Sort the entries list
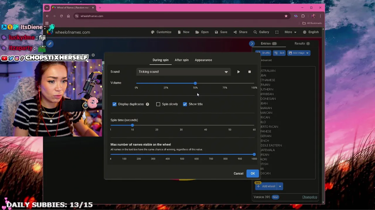Image resolution: width=375 pixels, height=210 pixels. (279, 53)
